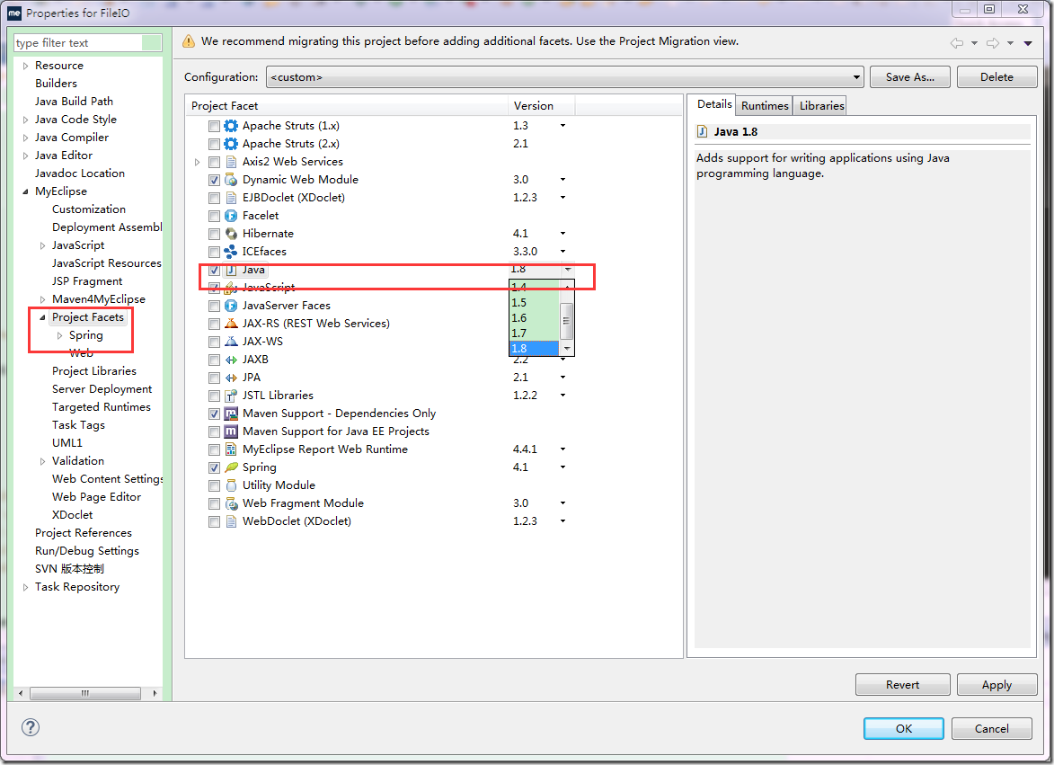This screenshot has height=765, width=1054.
Task: Select Project Facets in the tree
Action: pyautogui.click(x=88, y=317)
